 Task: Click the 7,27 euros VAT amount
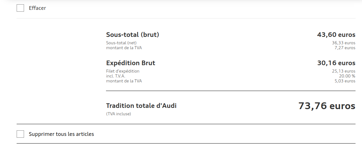[345, 48]
